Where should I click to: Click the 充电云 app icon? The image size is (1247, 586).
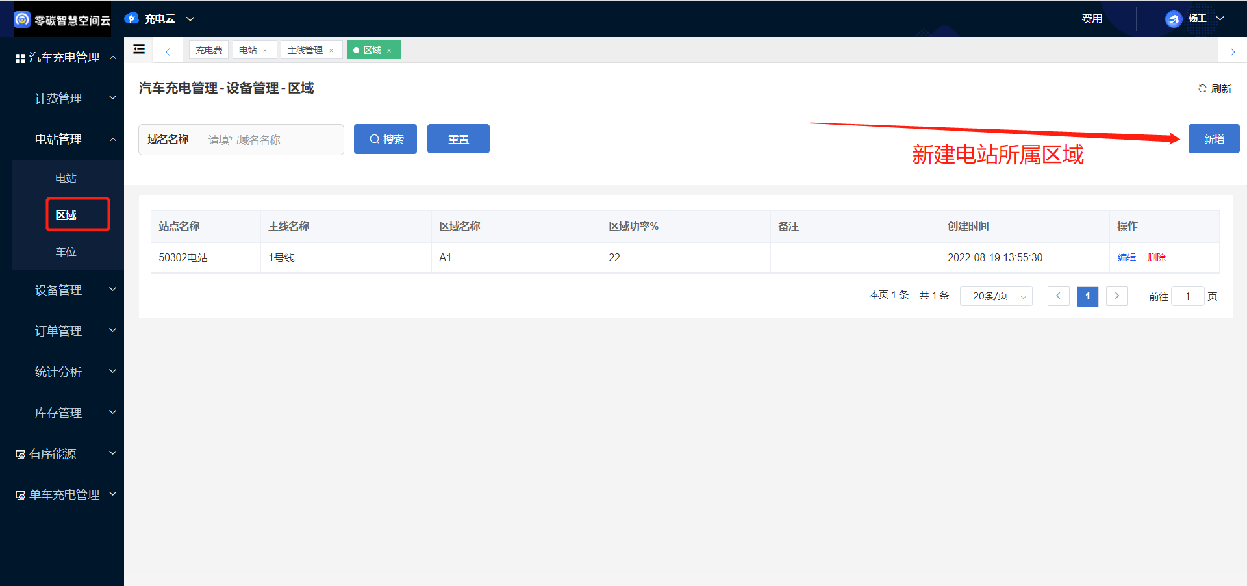(x=132, y=19)
